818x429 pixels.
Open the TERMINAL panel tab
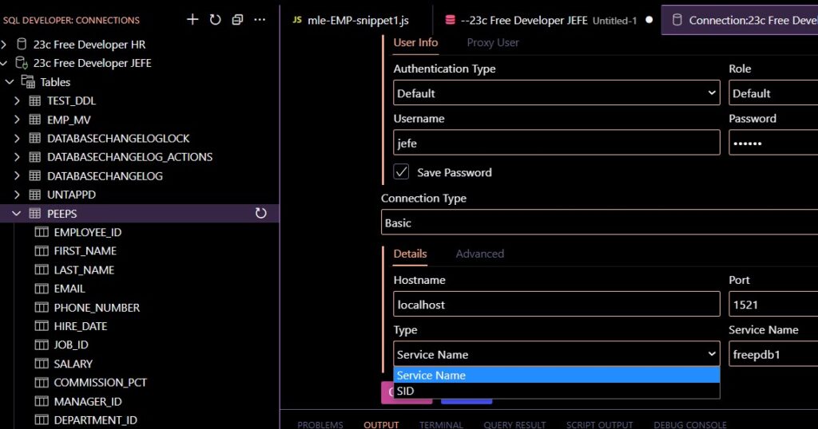pyautogui.click(x=441, y=424)
